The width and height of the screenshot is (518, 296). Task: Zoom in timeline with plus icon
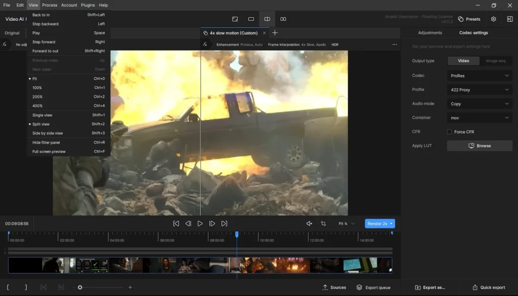click(x=130, y=287)
